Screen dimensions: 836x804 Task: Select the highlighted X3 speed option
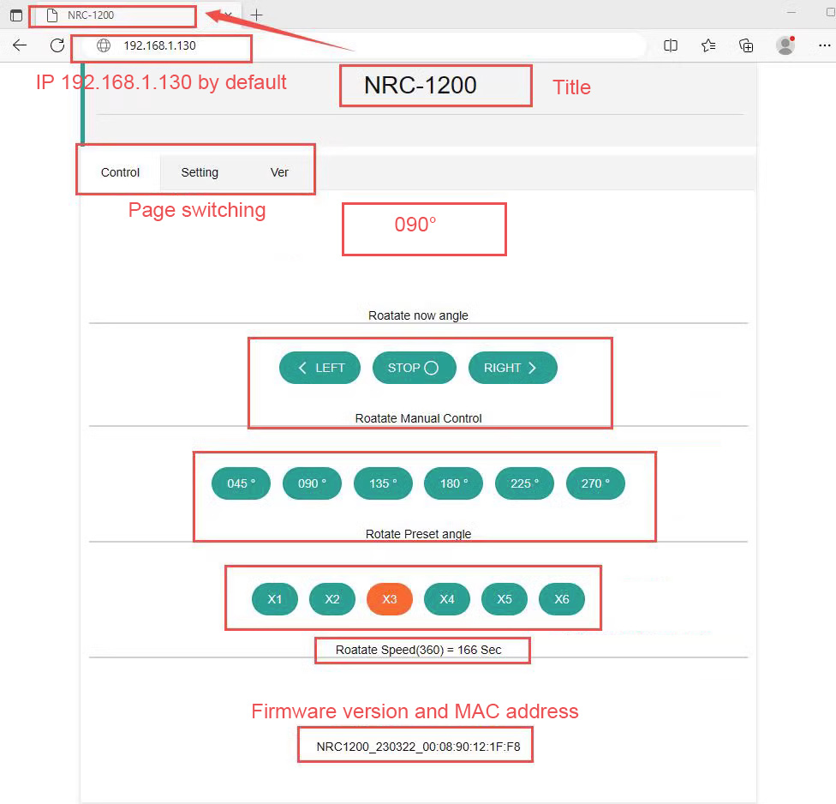pos(389,599)
